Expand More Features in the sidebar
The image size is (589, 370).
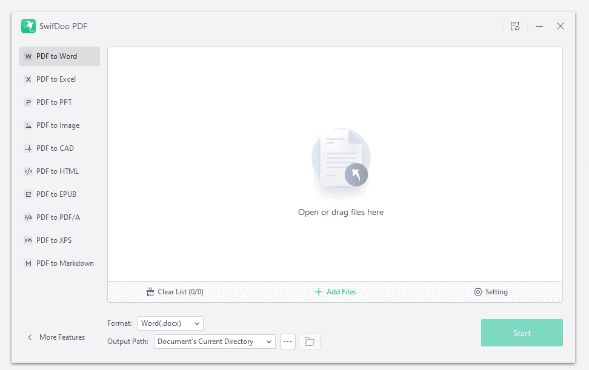(x=56, y=337)
